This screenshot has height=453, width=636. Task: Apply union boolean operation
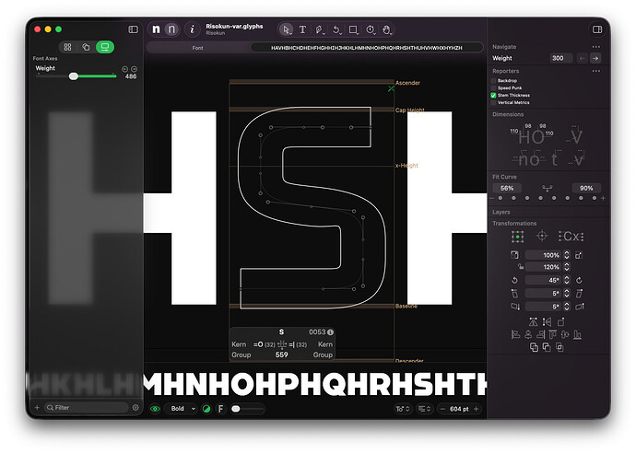coord(534,347)
